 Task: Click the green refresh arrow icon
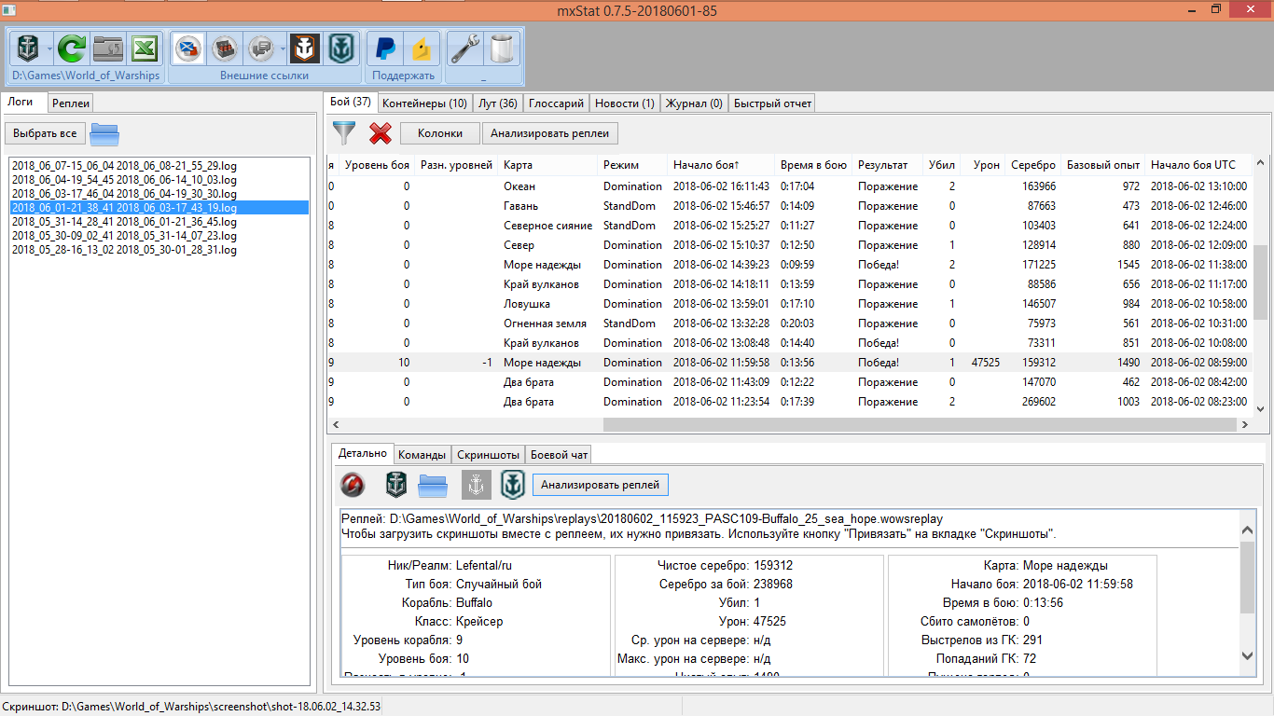tap(71, 48)
